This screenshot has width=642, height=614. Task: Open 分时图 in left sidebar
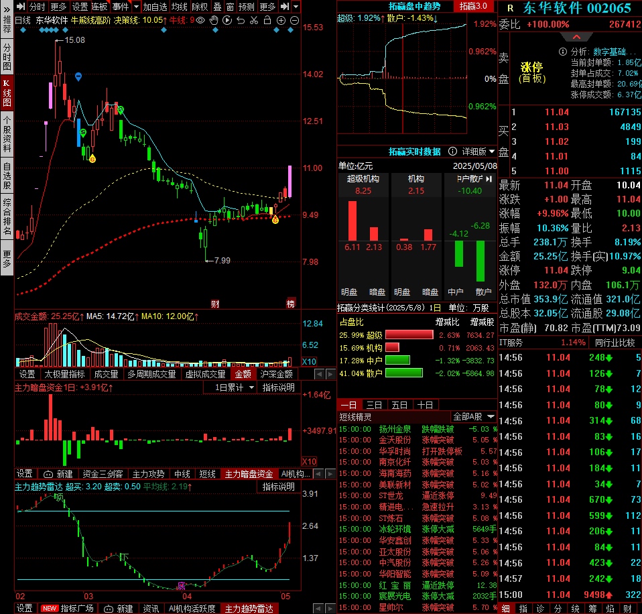pyautogui.click(x=7, y=56)
